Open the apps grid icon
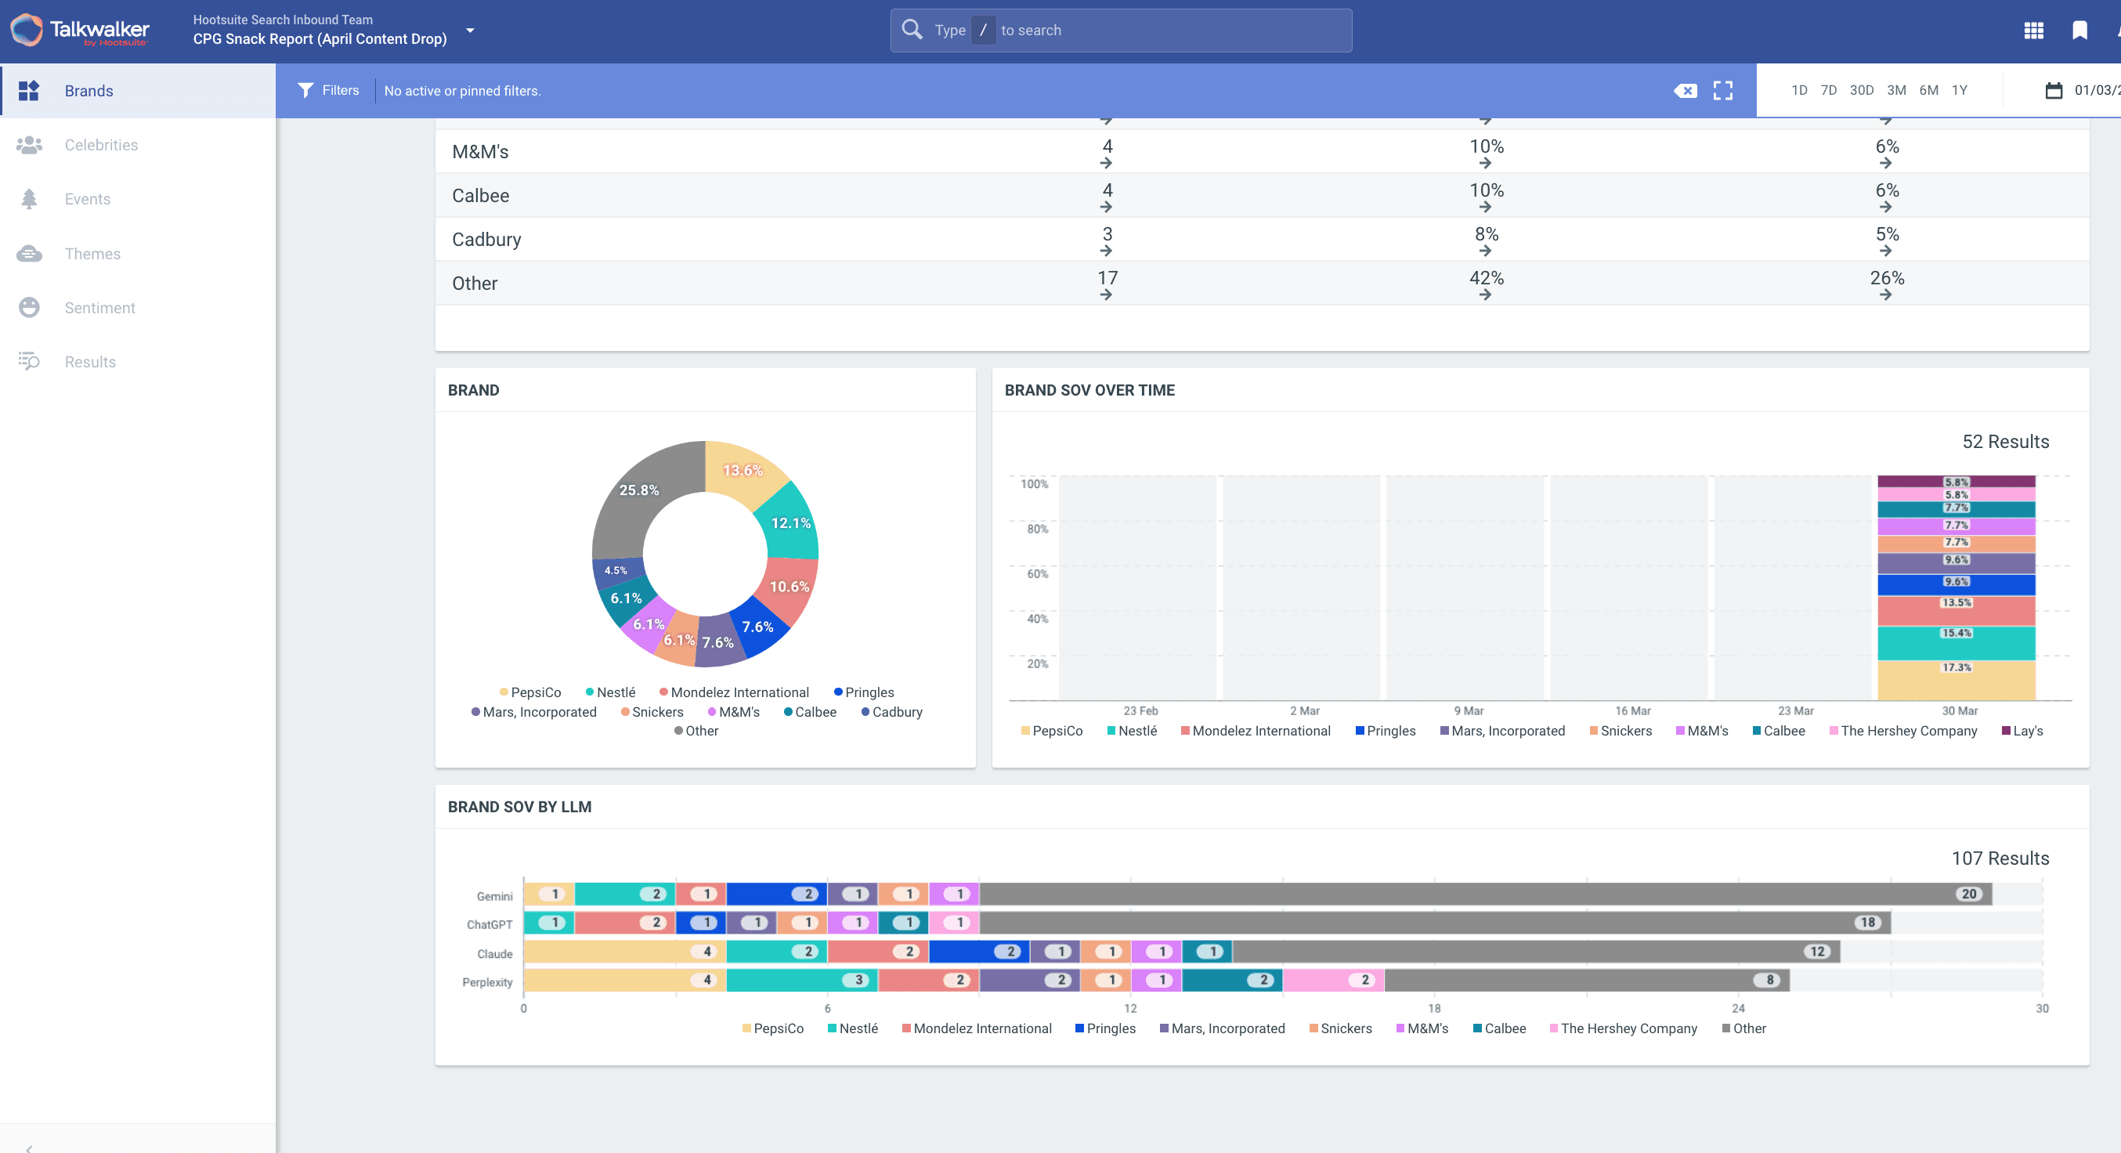 2033,31
